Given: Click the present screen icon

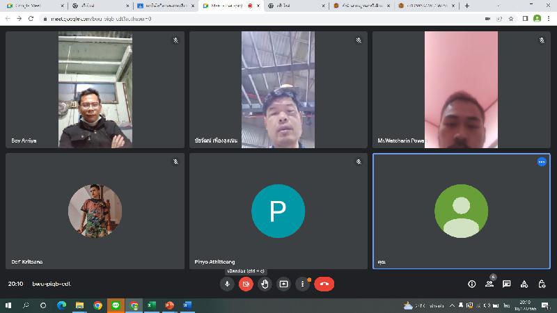Looking at the screenshot, I should point(283,284).
